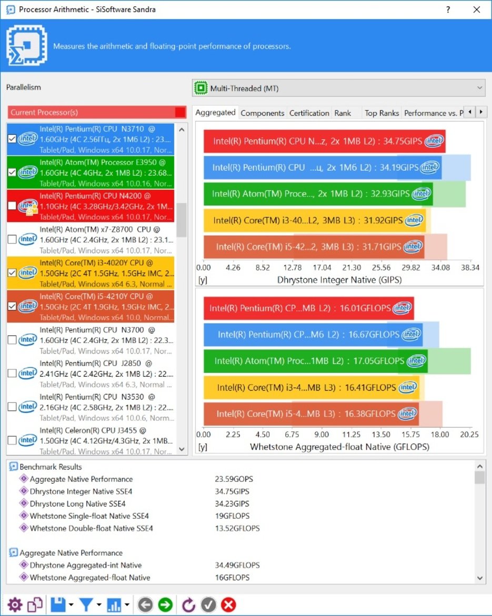Click the Benchmark Results section icon
The width and height of the screenshot is (492, 616).
coord(13,467)
